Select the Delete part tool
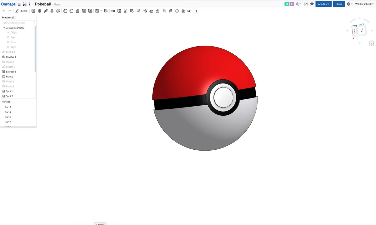 [132, 11]
